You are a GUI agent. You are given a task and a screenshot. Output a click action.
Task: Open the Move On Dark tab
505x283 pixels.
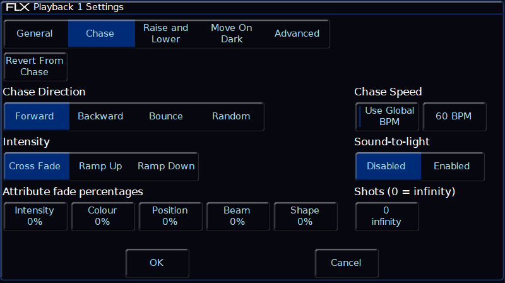232,33
